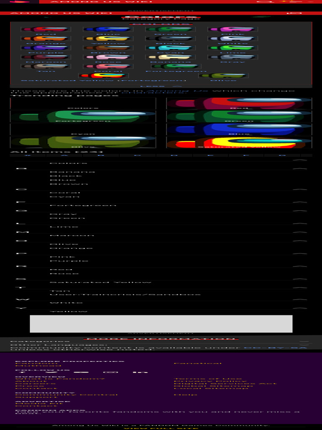The width and height of the screenshot is (322, 430).
Task: Open the User:Trainerisis/Sandbox link in the list
Action: (x=125, y=295)
